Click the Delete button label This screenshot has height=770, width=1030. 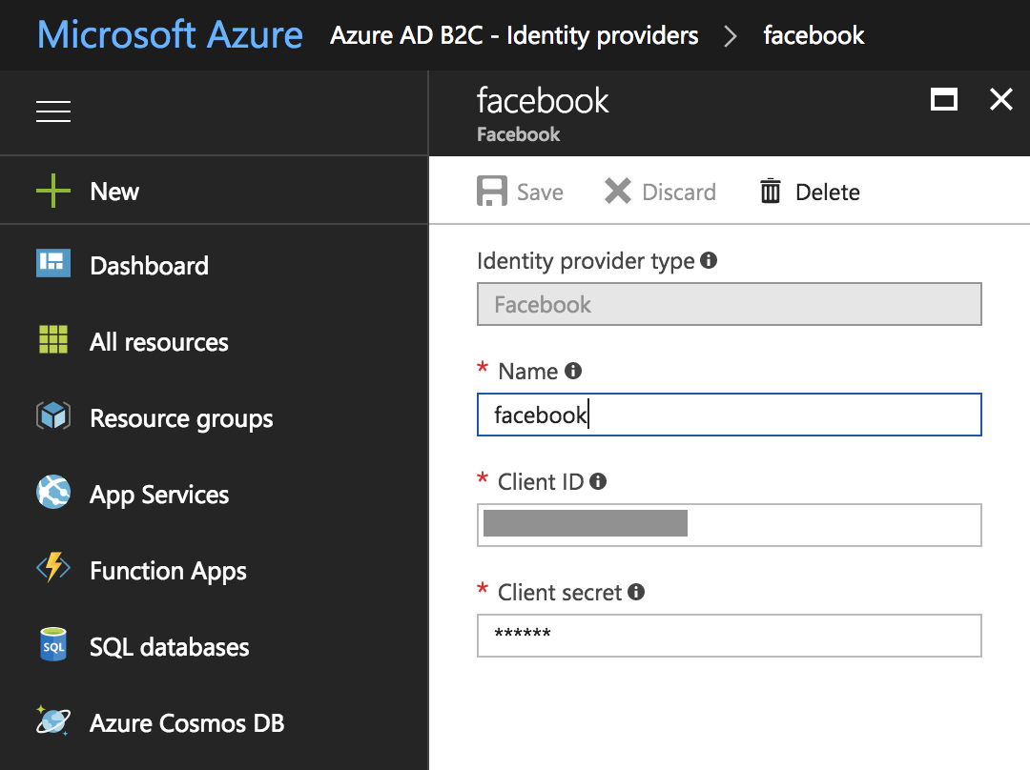pos(828,192)
